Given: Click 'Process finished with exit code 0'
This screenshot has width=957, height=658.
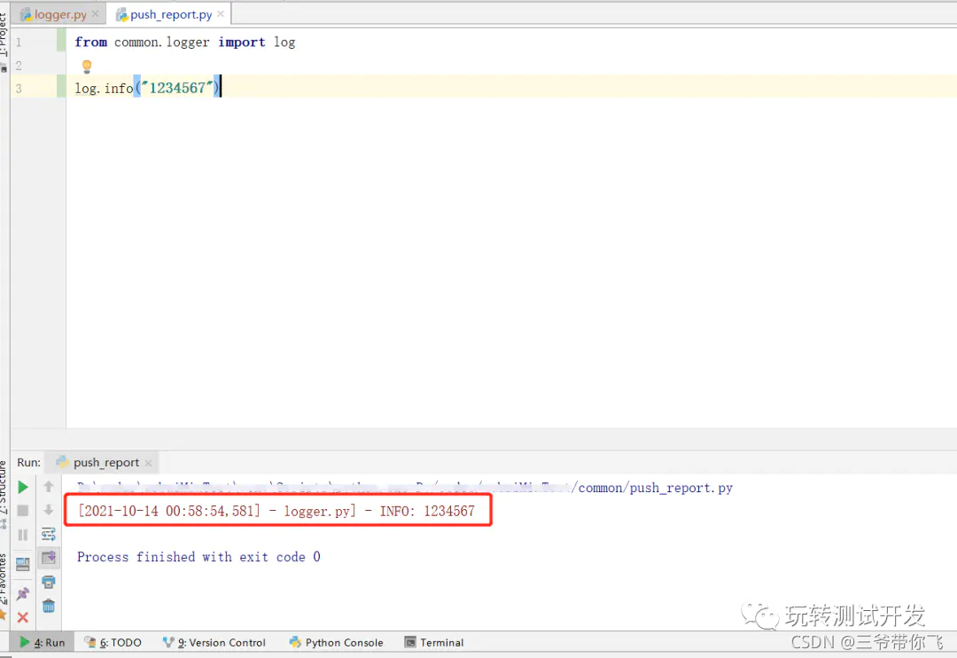Looking at the screenshot, I should point(198,557).
